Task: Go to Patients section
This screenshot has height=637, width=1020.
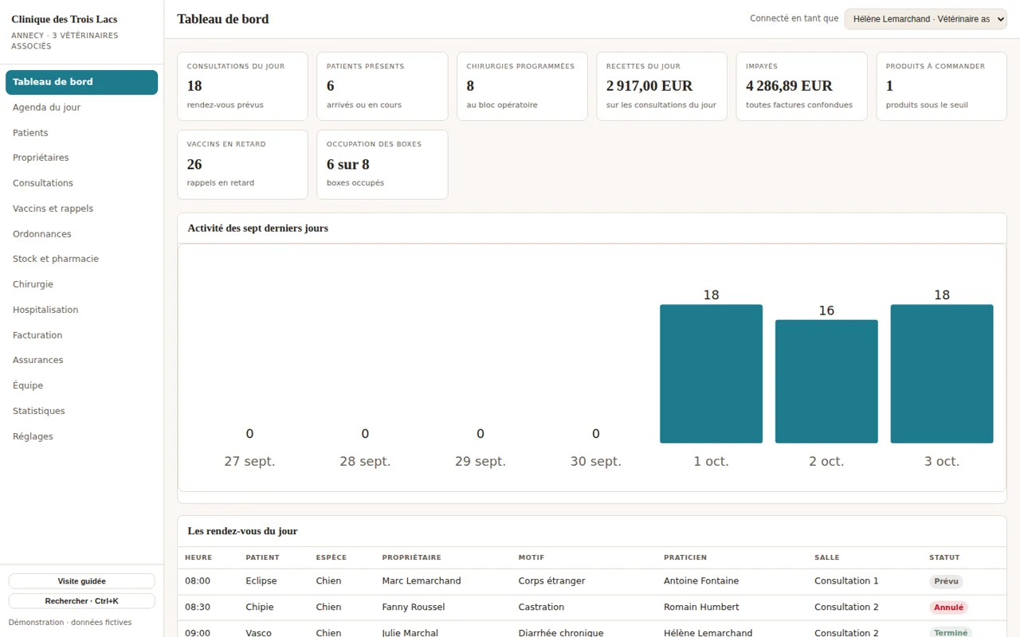Action: [81, 133]
